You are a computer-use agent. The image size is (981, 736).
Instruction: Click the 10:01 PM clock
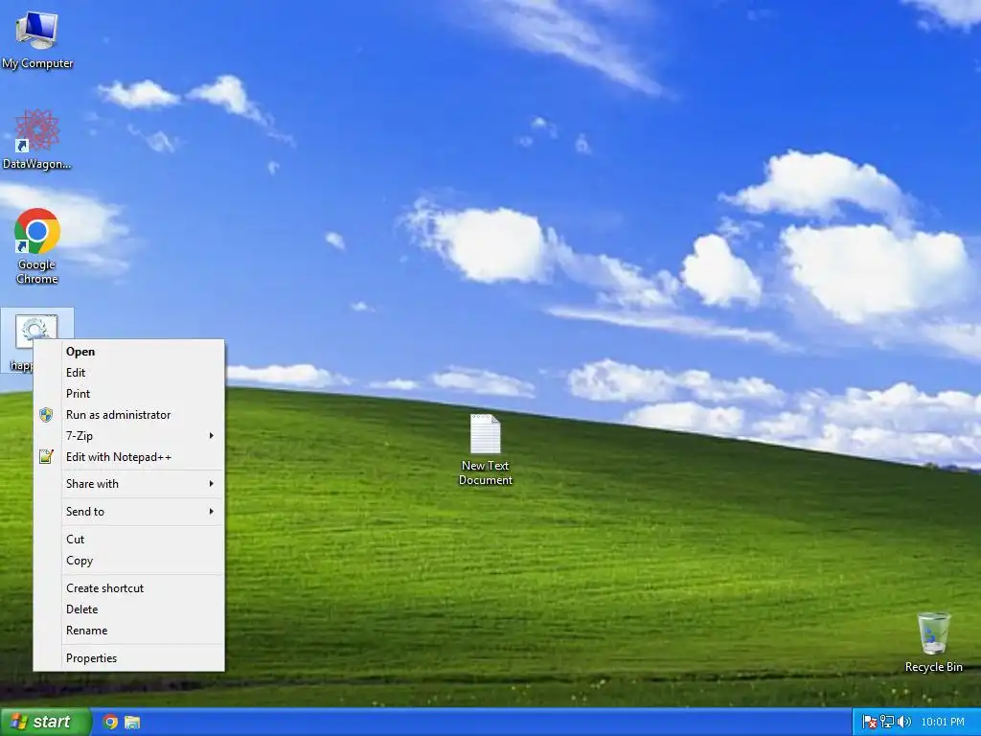tap(943, 722)
